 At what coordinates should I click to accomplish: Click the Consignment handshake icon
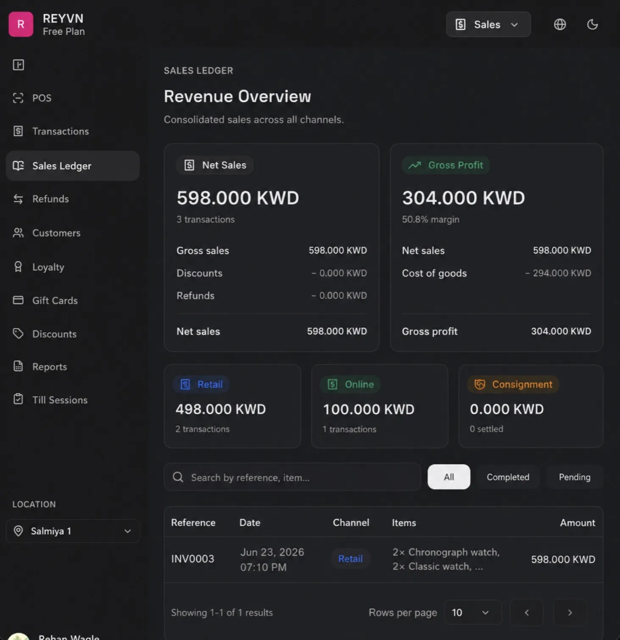480,384
